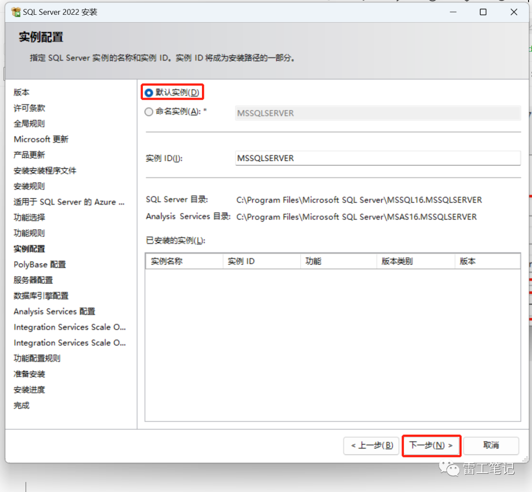Click the 实例 ID input field
Viewport: 532px width, 492px height.
(378, 158)
